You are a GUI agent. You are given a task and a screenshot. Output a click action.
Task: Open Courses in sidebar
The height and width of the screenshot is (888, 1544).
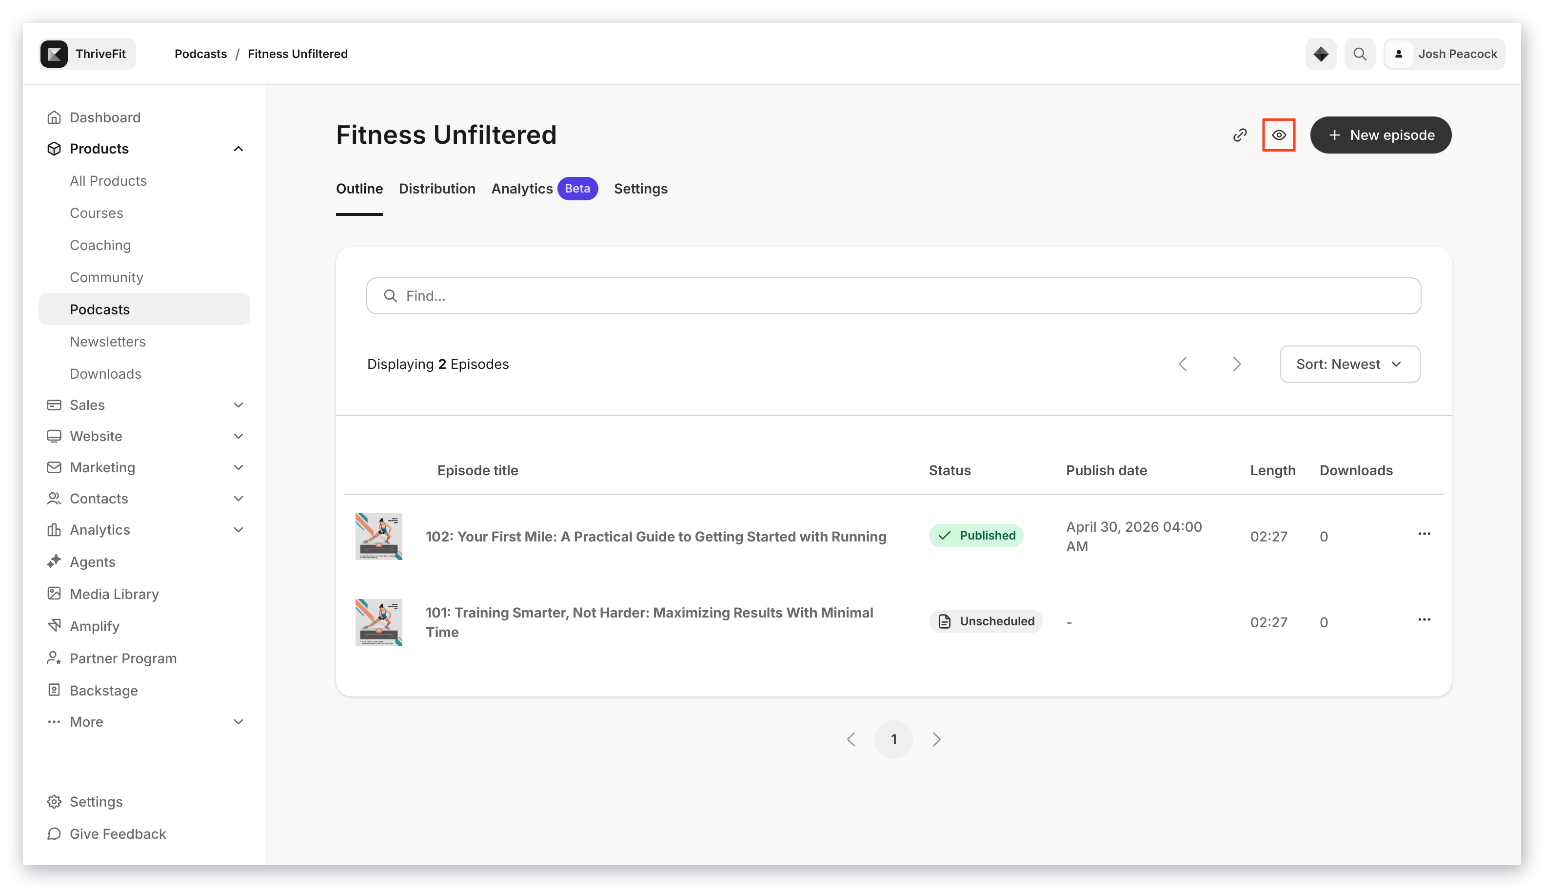97,213
